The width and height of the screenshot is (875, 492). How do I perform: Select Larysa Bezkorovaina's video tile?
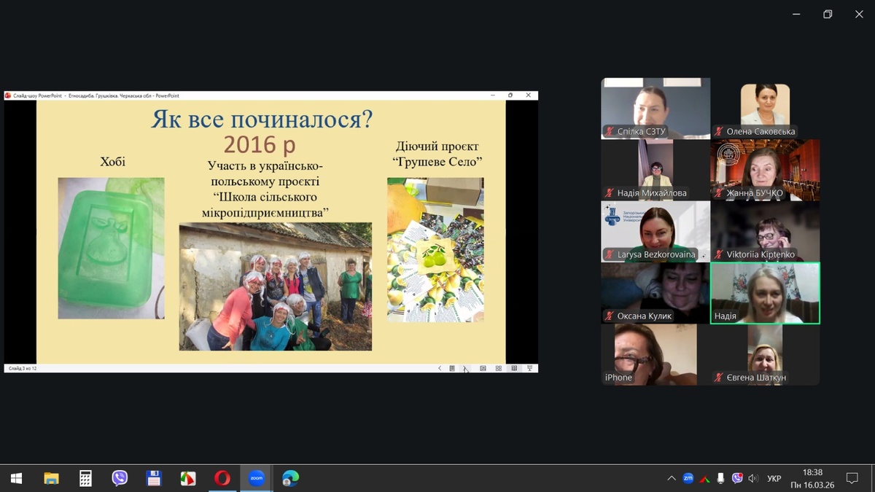pyautogui.click(x=656, y=231)
